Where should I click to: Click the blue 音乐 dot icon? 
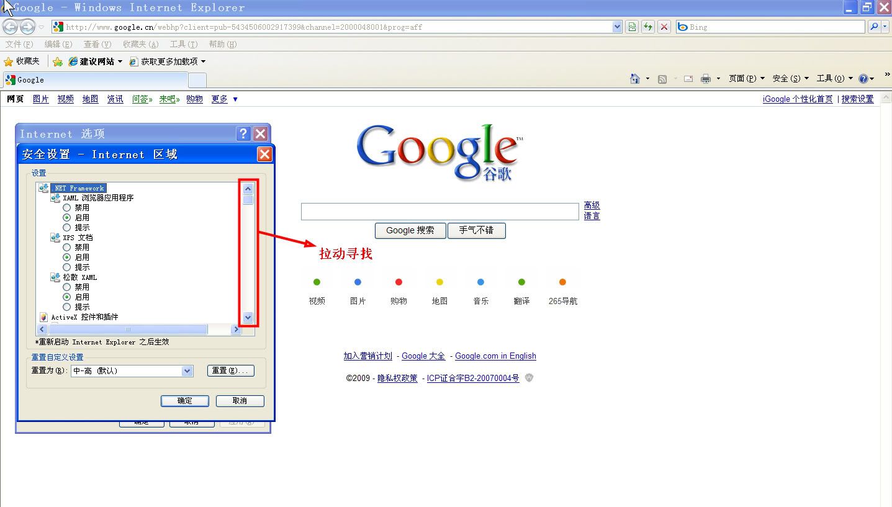coord(480,282)
